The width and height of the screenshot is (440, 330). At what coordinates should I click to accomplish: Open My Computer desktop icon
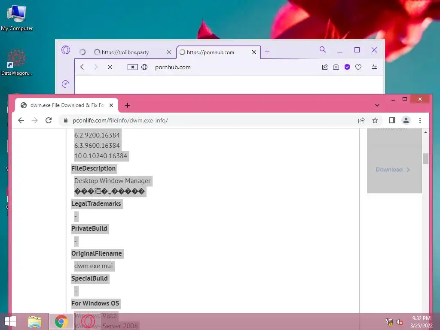pyautogui.click(x=17, y=18)
